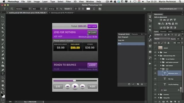Select the Rectangular Marquee tool
Screen dimensions: 184x103
[3, 21]
